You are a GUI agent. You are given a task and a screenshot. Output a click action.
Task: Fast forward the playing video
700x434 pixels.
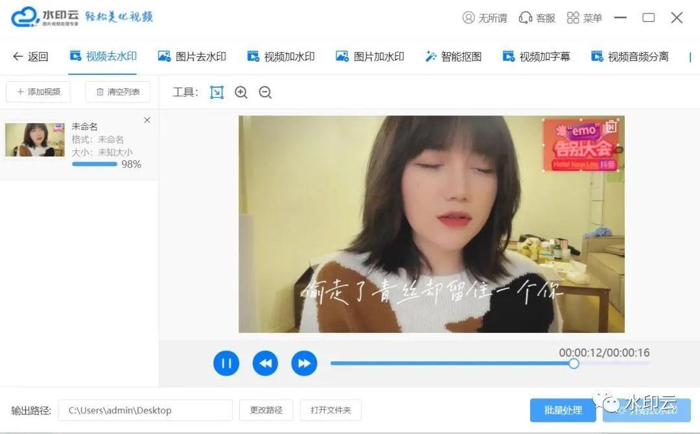[304, 363]
